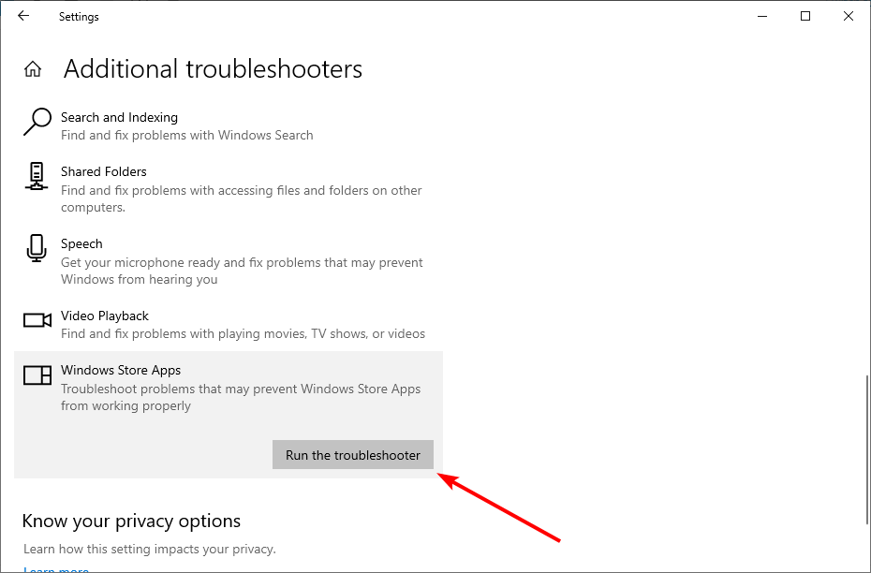This screenshot has width=871, height=573.
Task: Open Settings home via house icon
Action: coord(33,69)
